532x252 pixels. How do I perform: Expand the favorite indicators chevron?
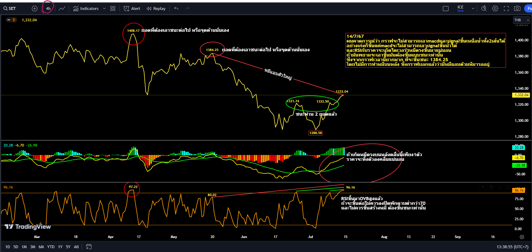coord(104,8)
